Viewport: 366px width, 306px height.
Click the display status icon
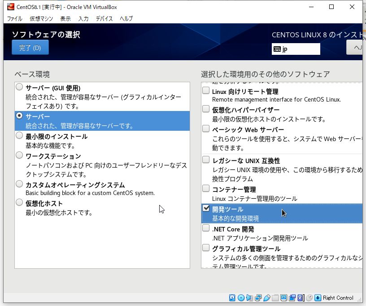283,297
